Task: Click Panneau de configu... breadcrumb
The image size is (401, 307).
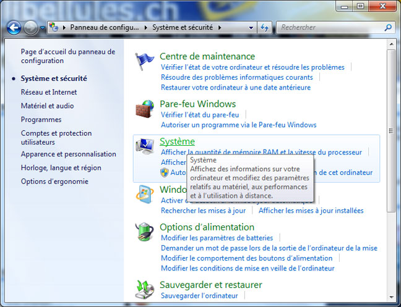Action: pos(105,27)
